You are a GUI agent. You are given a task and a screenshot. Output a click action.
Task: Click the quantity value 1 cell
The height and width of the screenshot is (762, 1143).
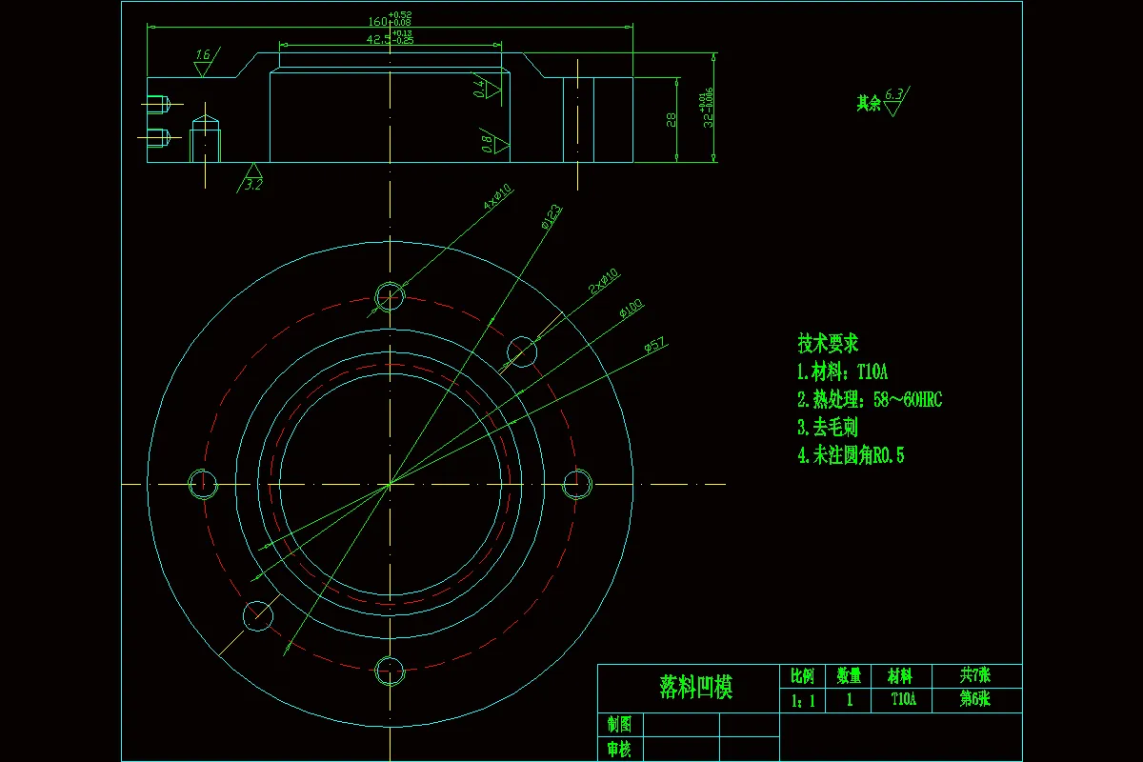click(849, 700)
